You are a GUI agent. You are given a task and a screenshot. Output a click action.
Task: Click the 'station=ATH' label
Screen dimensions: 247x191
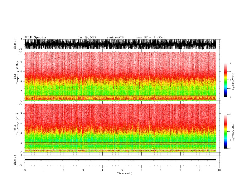(x=116, y=37)
